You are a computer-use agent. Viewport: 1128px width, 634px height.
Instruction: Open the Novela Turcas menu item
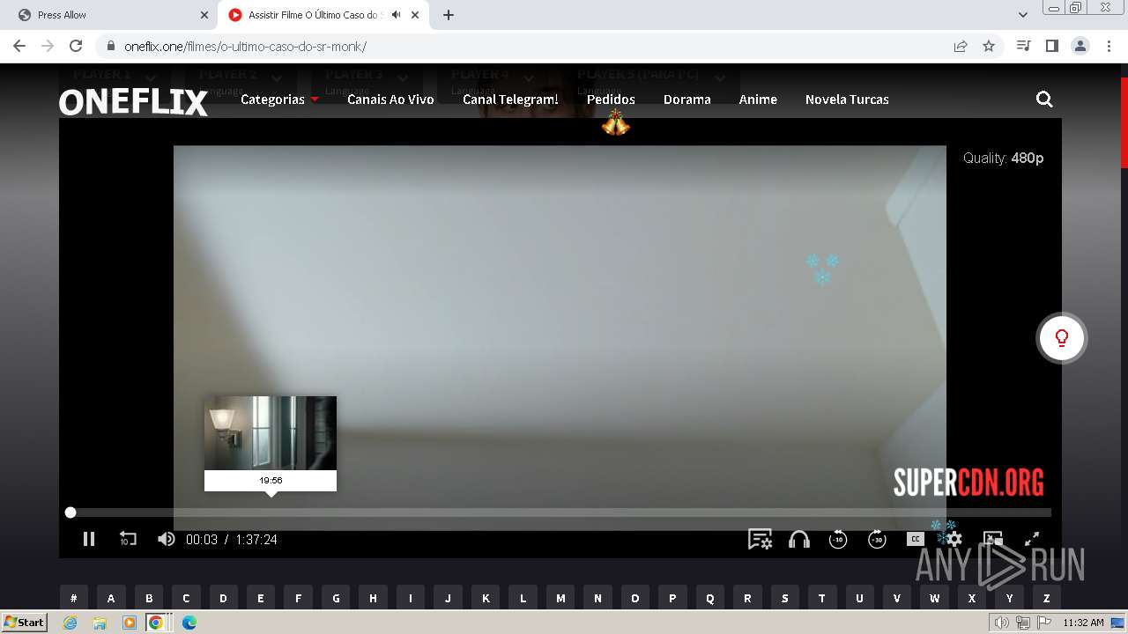(847, 100)
